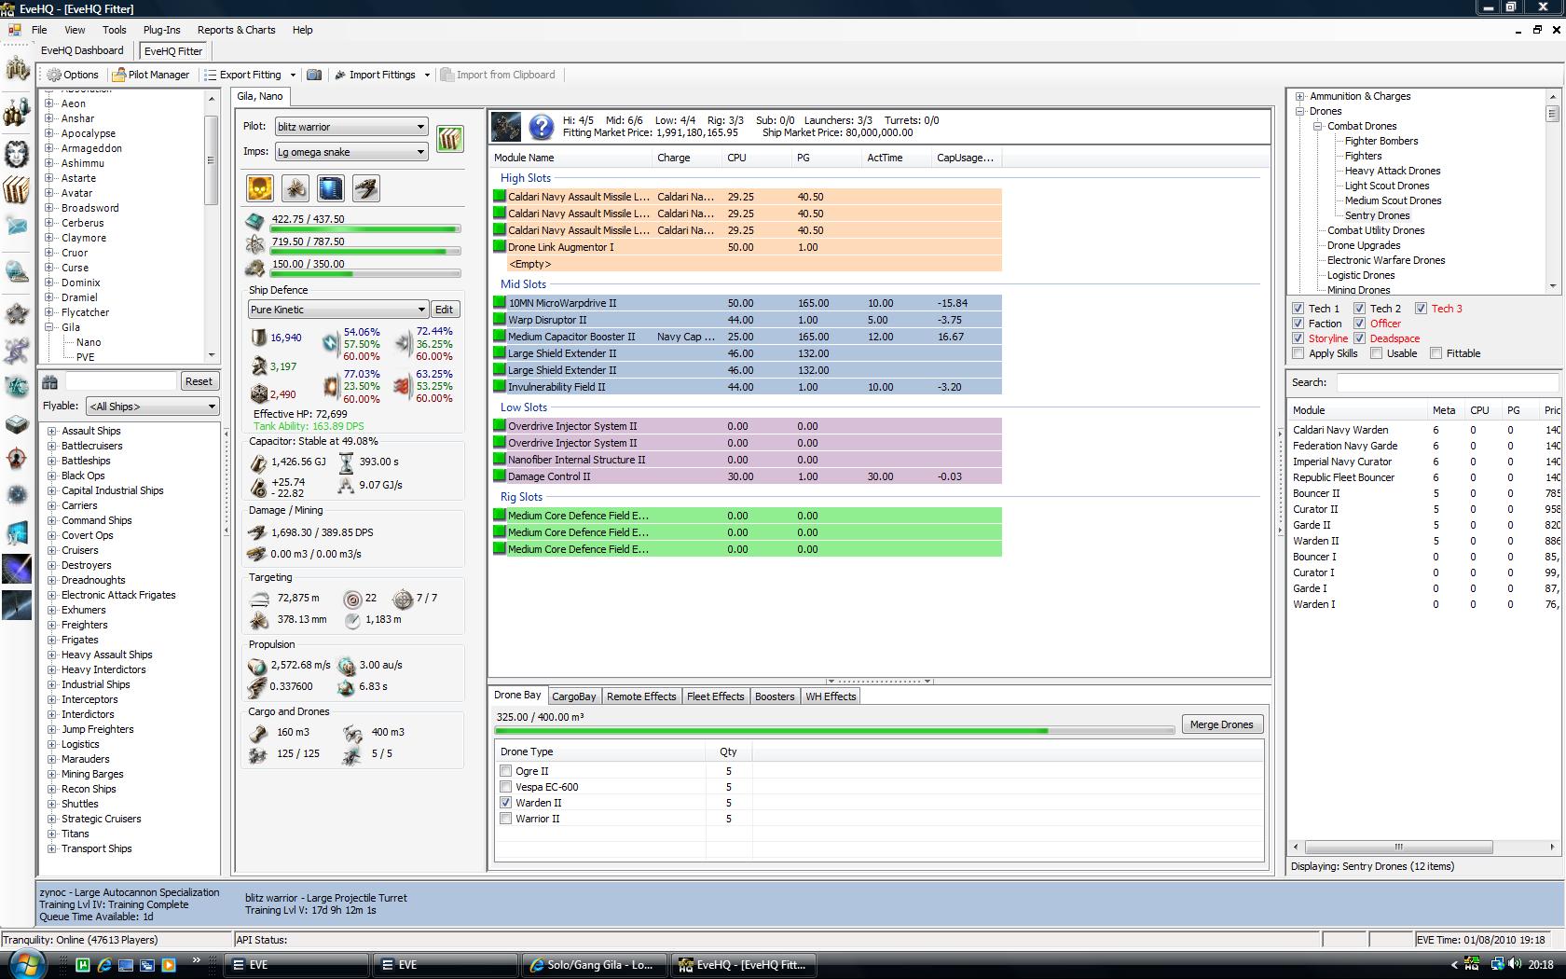Click the binoculars search icon
This screenshot has height=979, width=1566.
[x=50, y=381]
